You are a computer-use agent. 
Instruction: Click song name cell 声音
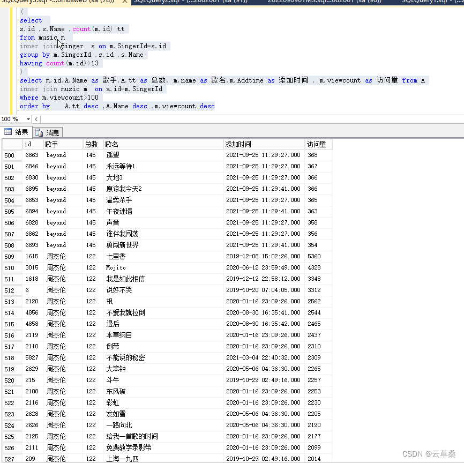tap(163, 222)
